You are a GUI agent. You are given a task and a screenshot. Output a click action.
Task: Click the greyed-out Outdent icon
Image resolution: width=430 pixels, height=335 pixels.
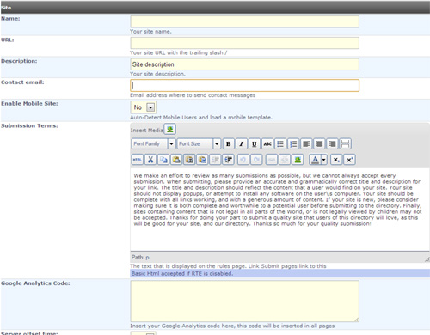[x=215, y=160]
